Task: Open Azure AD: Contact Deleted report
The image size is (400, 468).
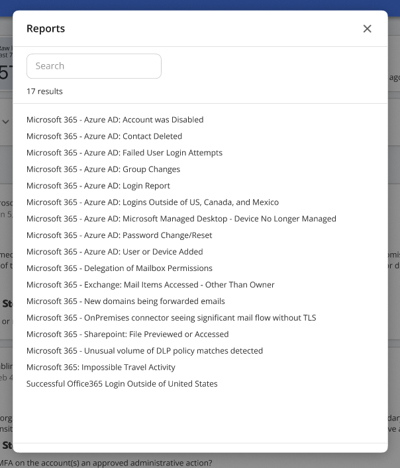Action: [x=104, y=136]
